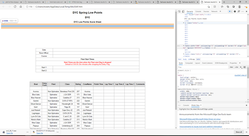
Task: Close the bottom drawer panel
Action: (246, 105)
